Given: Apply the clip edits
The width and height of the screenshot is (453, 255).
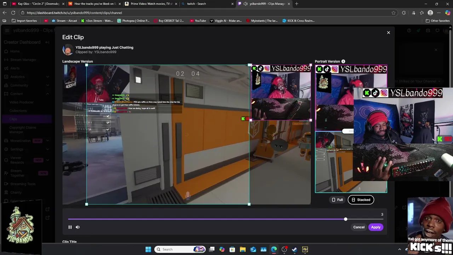Looking at the screenshot, I should point(375,227).
